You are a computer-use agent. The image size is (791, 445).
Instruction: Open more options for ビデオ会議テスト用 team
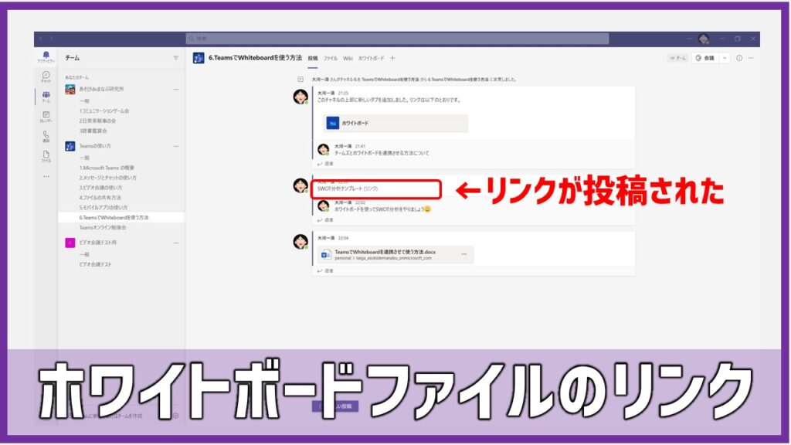coord(175,243)
